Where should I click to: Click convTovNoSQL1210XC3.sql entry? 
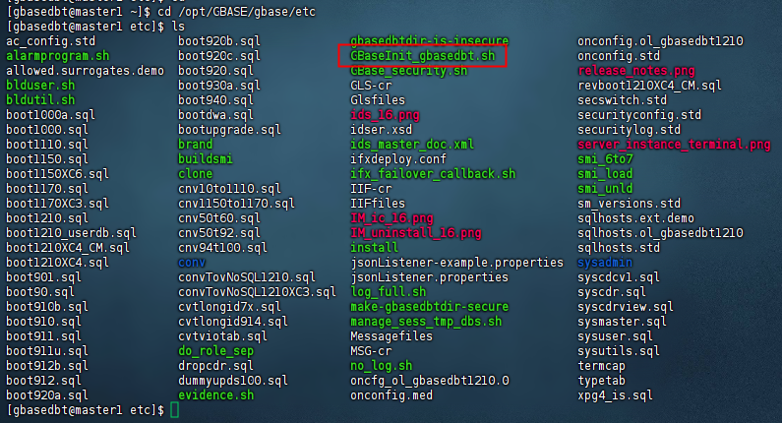(257, 292)
